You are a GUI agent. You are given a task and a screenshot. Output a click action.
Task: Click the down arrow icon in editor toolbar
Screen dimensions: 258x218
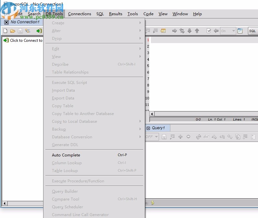[190, 31]
